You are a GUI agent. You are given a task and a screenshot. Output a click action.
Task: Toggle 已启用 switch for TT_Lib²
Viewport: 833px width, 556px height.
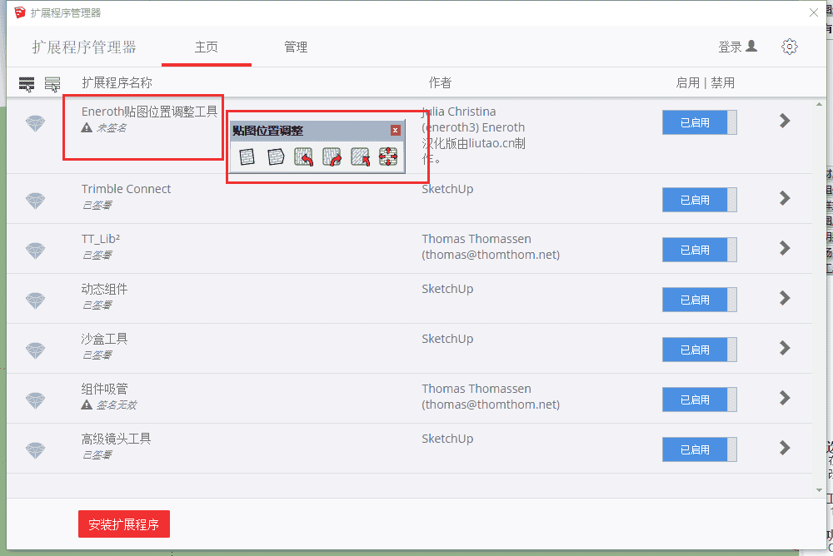[699, 251]
